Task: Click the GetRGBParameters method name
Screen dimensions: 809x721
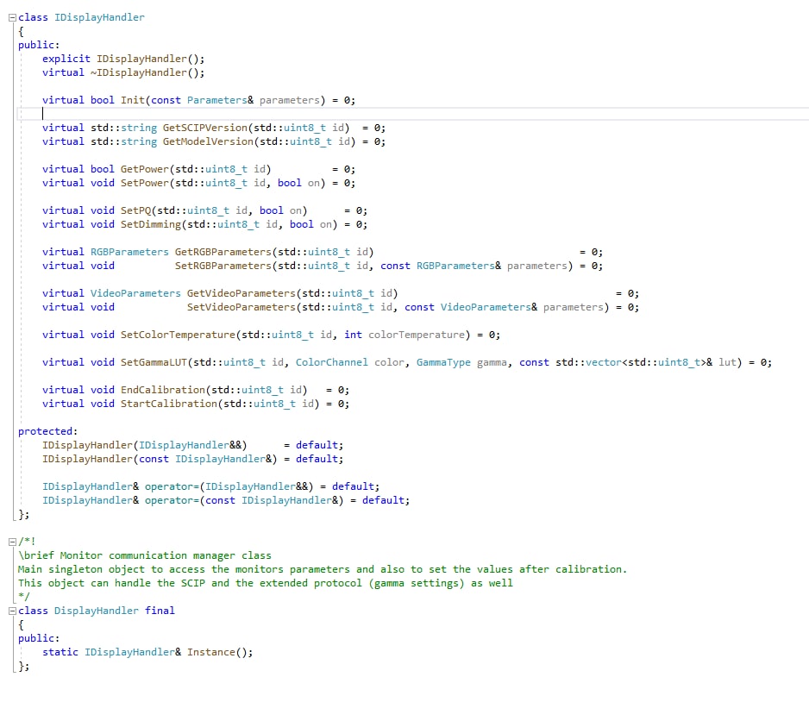Action: point(223,252)
